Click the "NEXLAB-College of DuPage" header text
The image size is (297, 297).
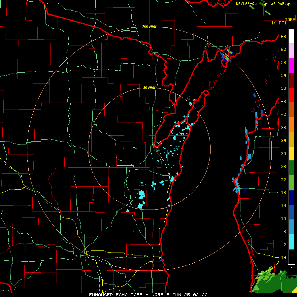(264, 4)
